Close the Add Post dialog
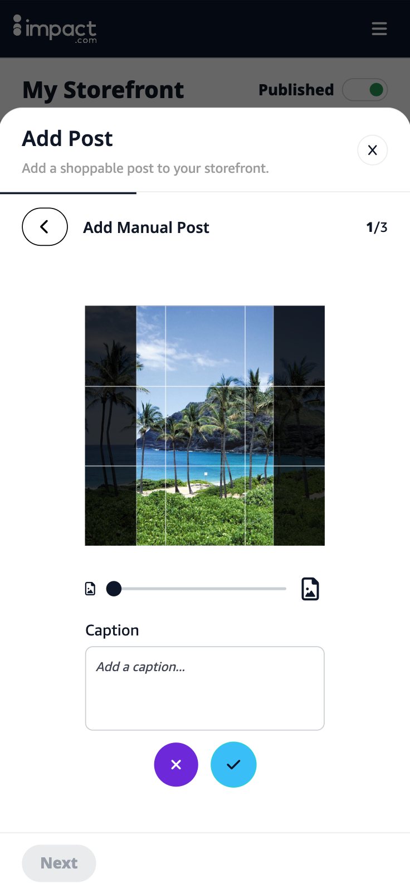The image size is (410, 893). click(x=373, y=150)
